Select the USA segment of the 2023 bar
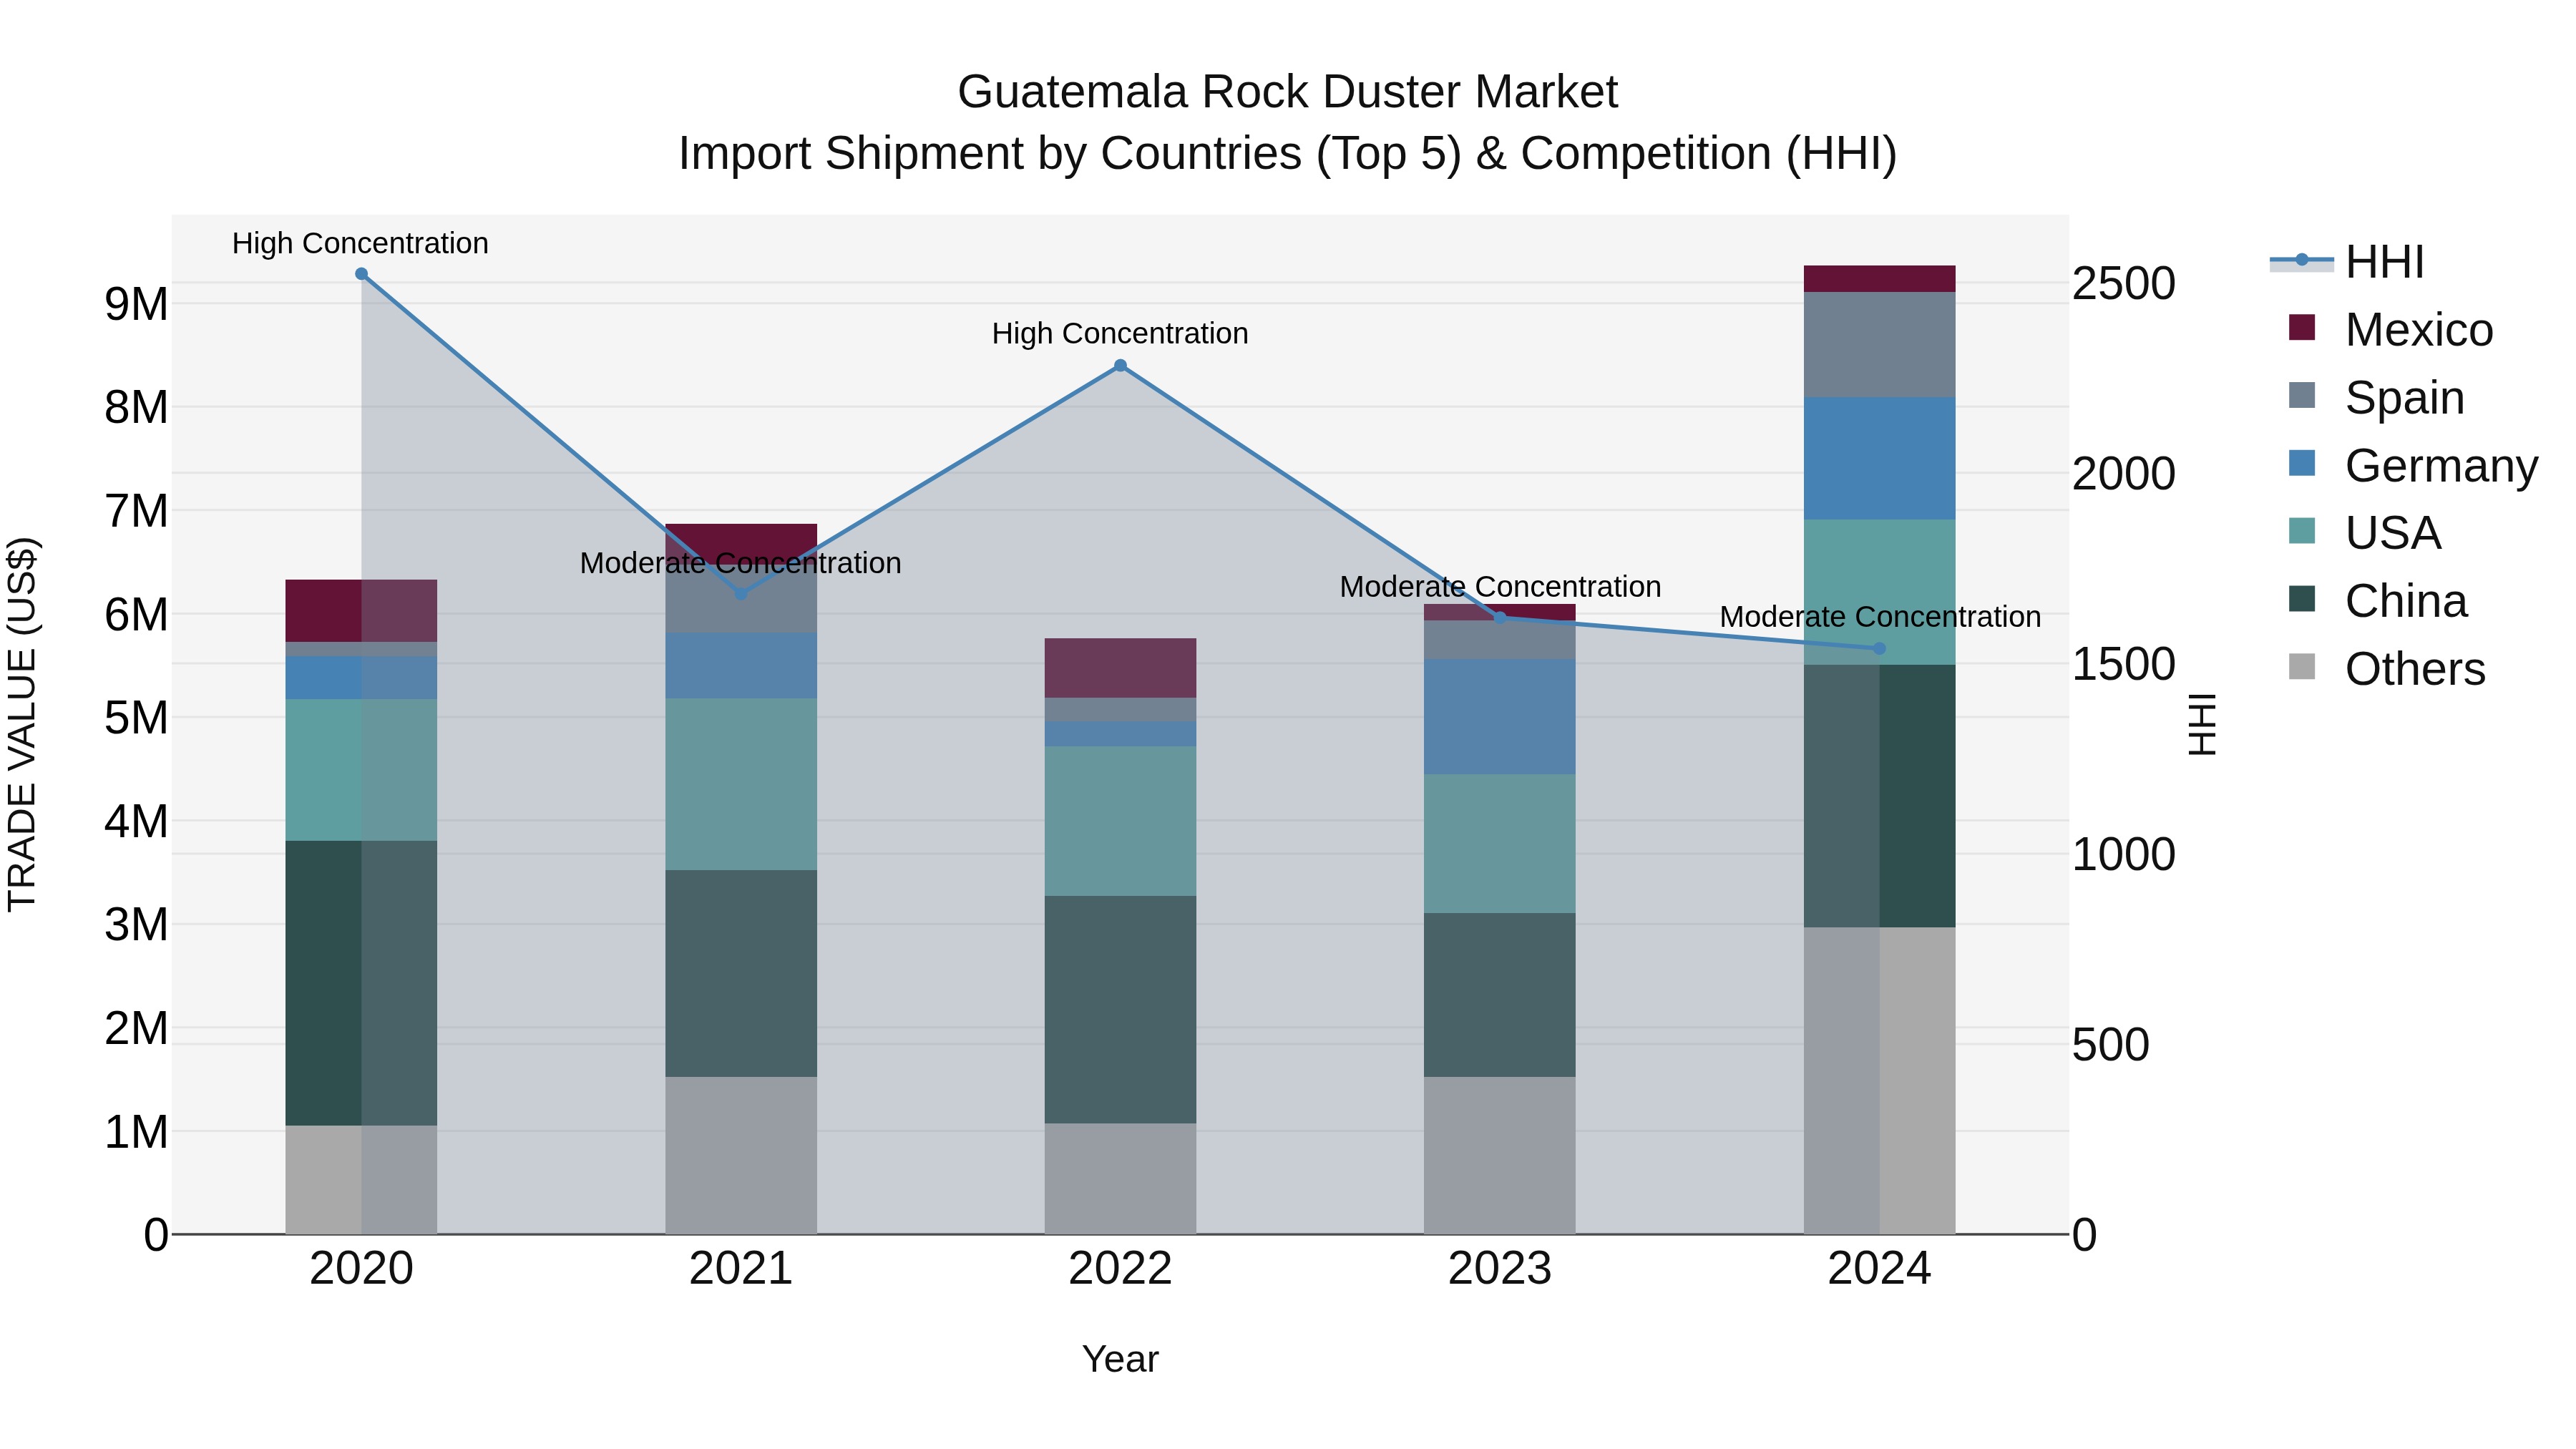Screen dimensions: 2576x1449 pos(1500,844)
